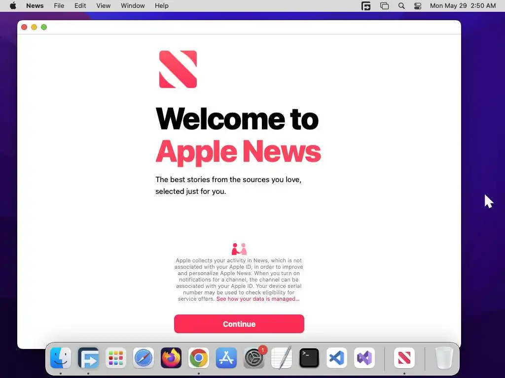Open Control Center in menu bar
This screenshot has height=378, width=505.
(418, 6)
